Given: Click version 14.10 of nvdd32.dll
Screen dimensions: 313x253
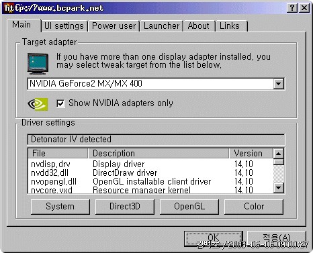Looking at the screenshot, I should 244,173.
